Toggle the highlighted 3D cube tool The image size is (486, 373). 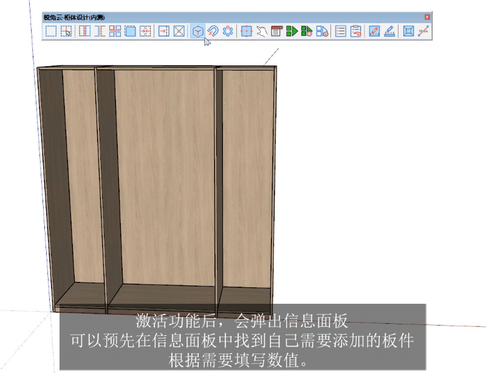[x=197, y=31]
